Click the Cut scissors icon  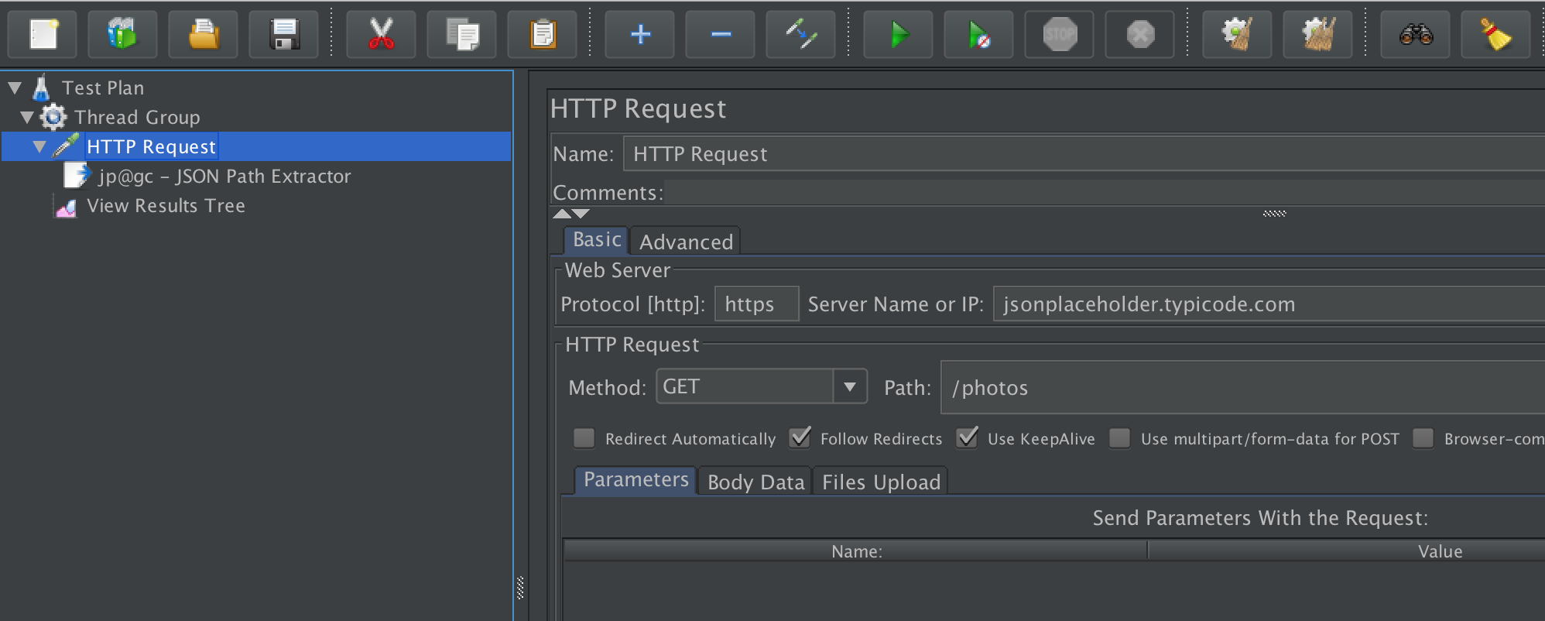(x=381, y=34)
